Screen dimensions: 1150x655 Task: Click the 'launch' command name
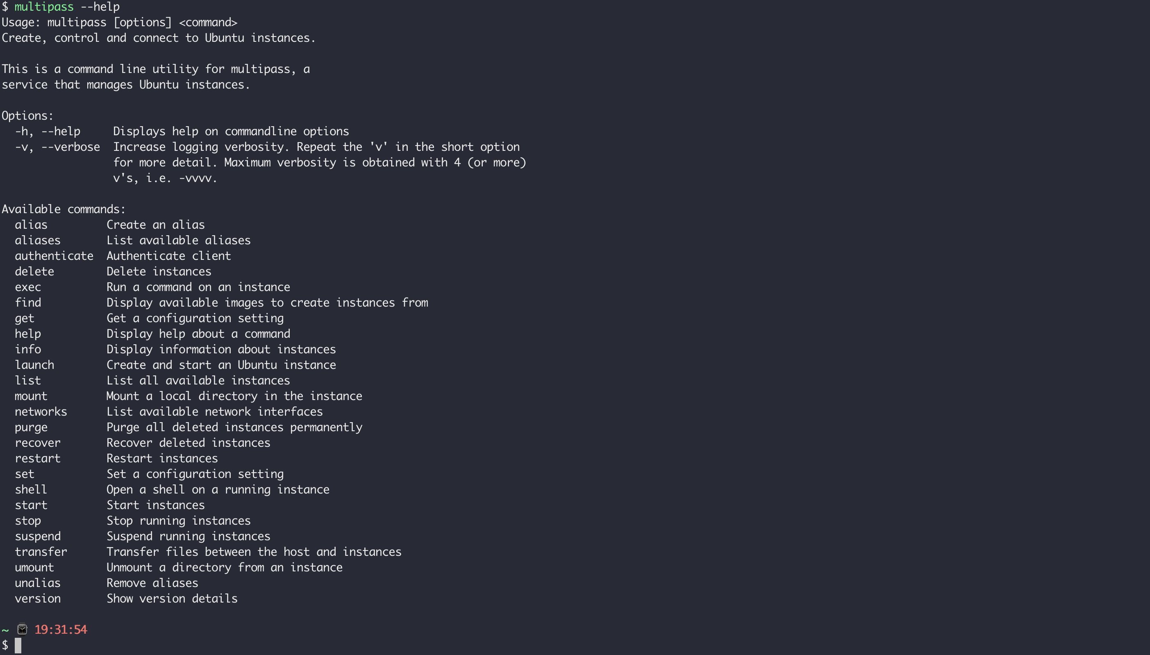(34, 365)
